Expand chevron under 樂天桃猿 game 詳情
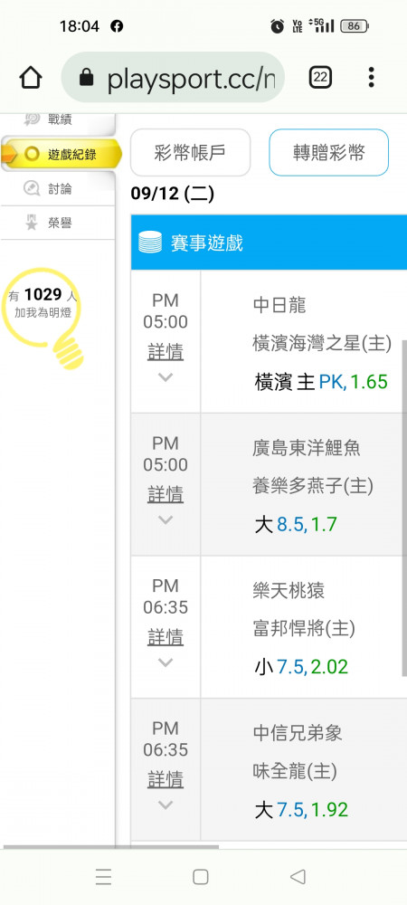Image resolution: width=407 pixels, height=905 pixels. click(166, 662)
